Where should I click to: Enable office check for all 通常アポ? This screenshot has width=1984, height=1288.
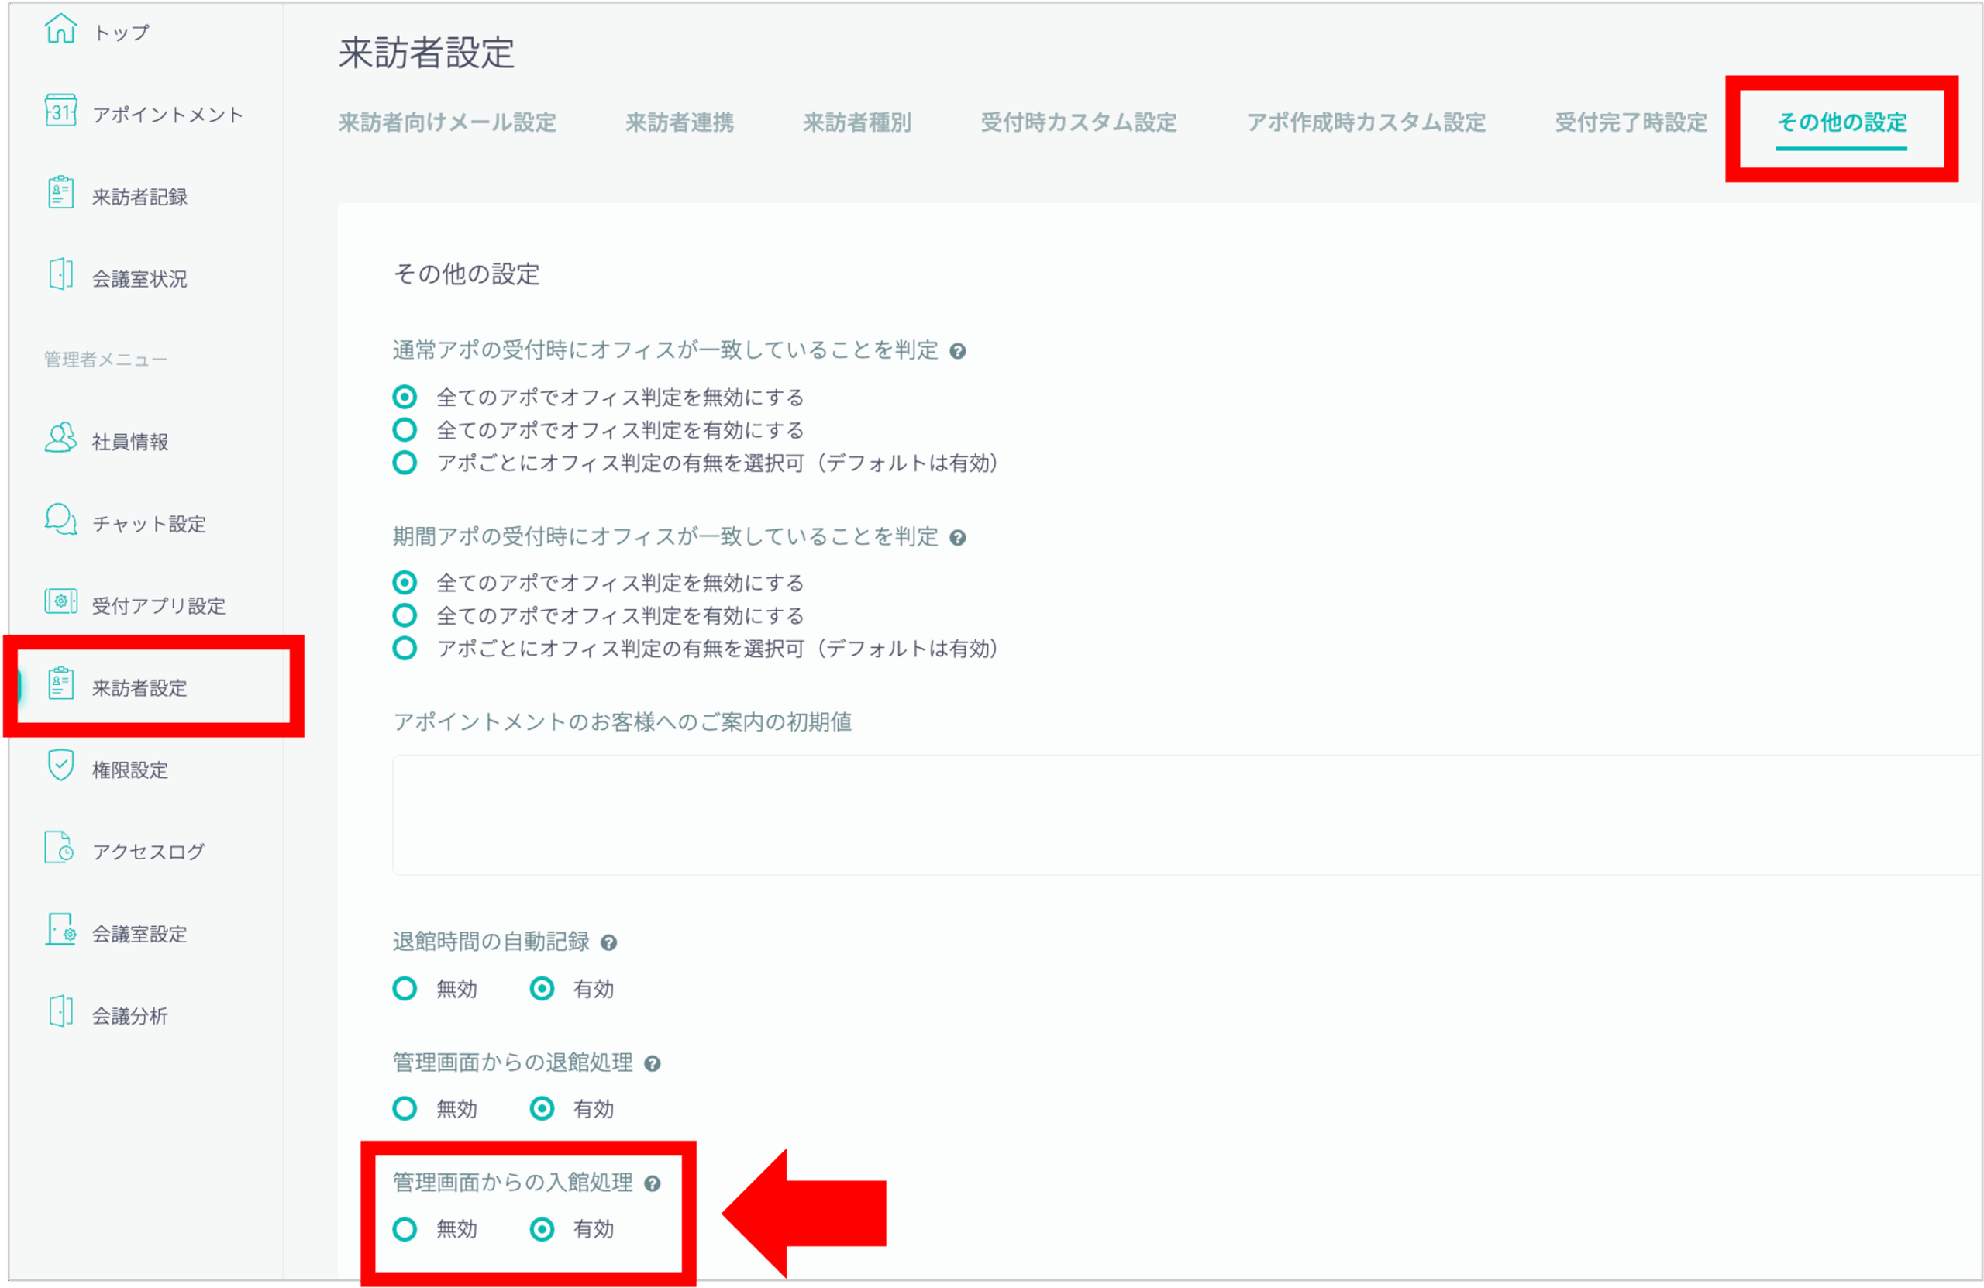pos(405,430)
